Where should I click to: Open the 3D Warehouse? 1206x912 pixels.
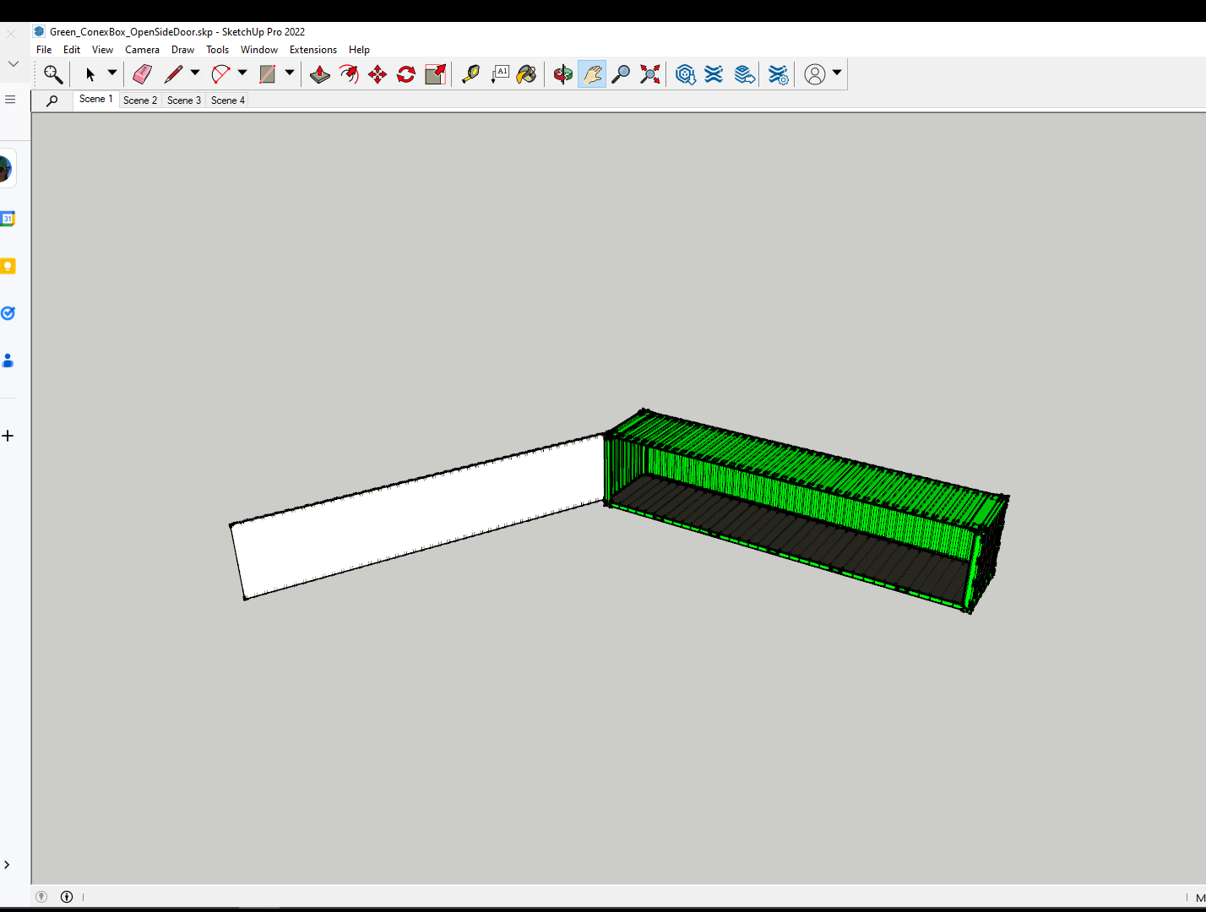click(x=685, y=74)
